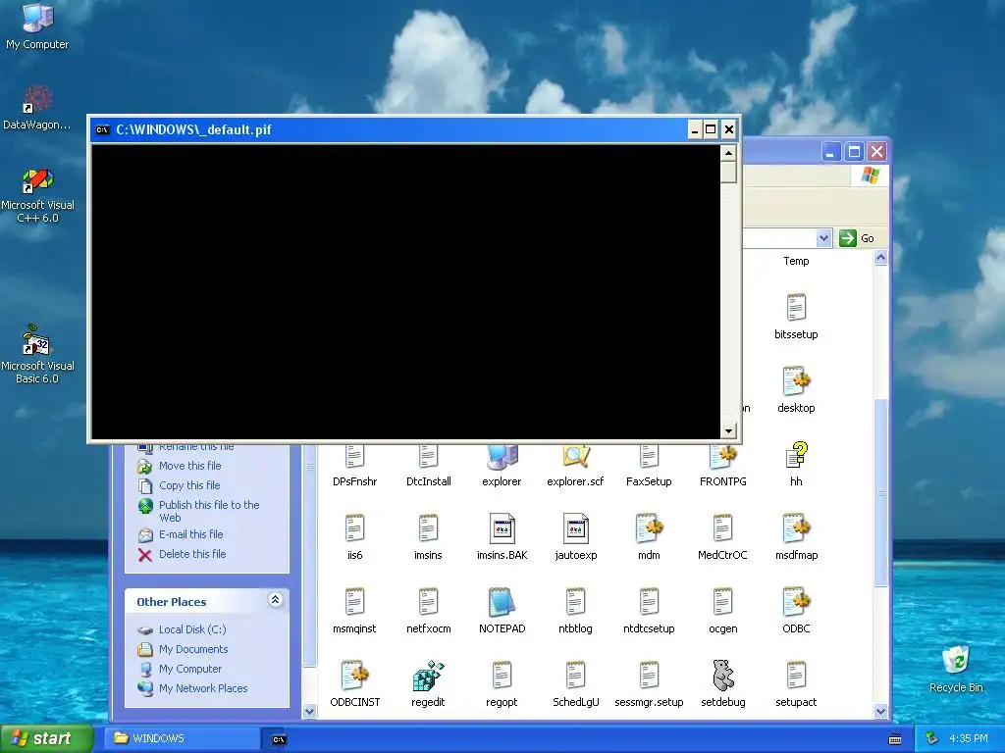The height and width of the screenshot is (753, 1005).
Task: Click the Go button in address bar
Action: point(857,238)
